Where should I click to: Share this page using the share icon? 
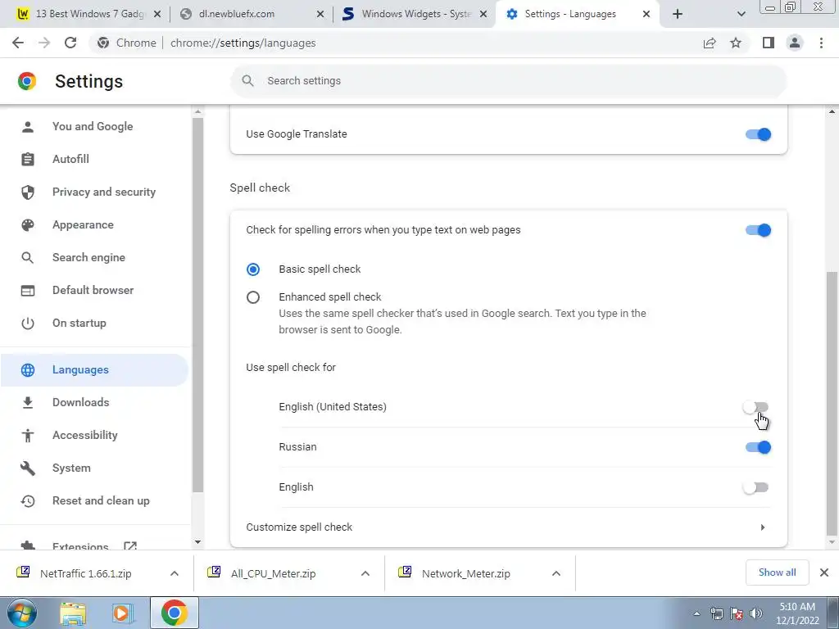pyautogui.click(x=710, y=43)
